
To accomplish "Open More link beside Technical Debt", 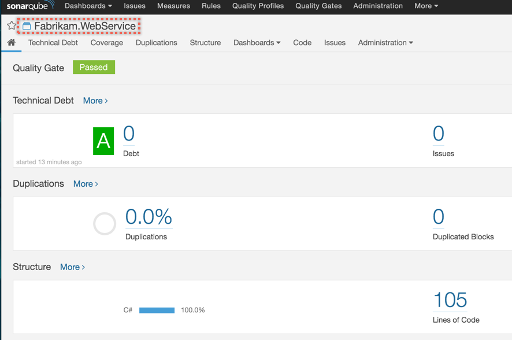I will (x=95, y=101).
